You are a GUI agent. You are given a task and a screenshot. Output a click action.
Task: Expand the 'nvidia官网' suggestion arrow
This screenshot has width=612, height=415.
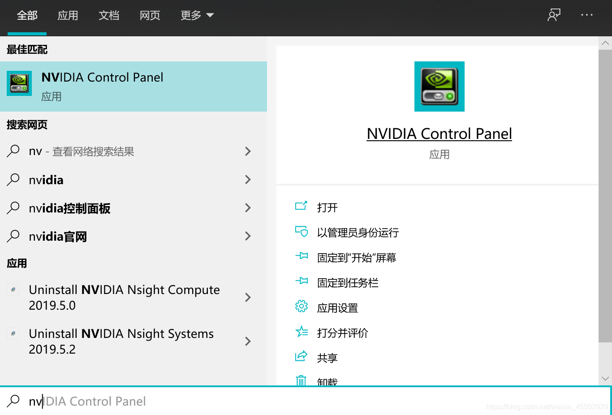point(248,236)
